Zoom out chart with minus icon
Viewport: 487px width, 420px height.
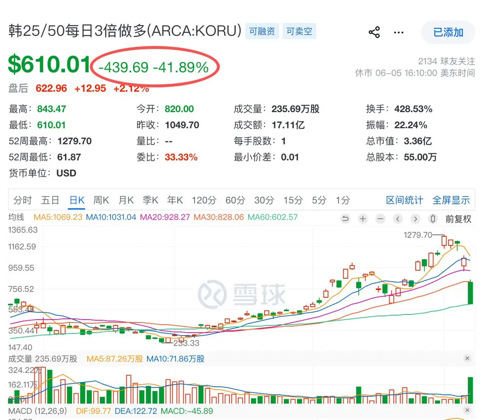(380, 219)
